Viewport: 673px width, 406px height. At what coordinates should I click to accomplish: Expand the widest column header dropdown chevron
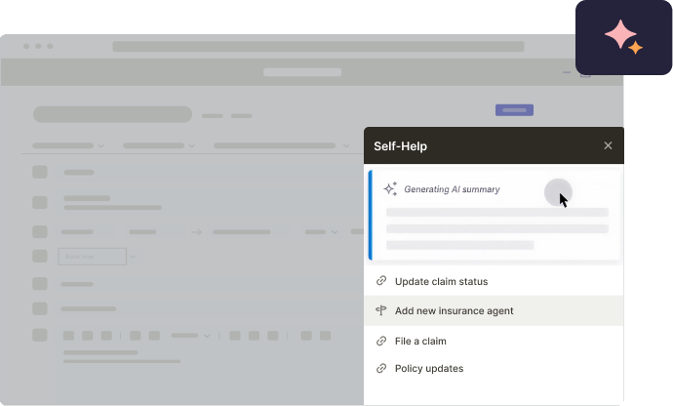coord(346,145)
